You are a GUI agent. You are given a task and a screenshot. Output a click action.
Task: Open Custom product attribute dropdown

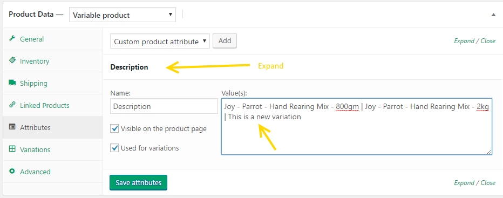pyautogui.click(x=160, y=41)
